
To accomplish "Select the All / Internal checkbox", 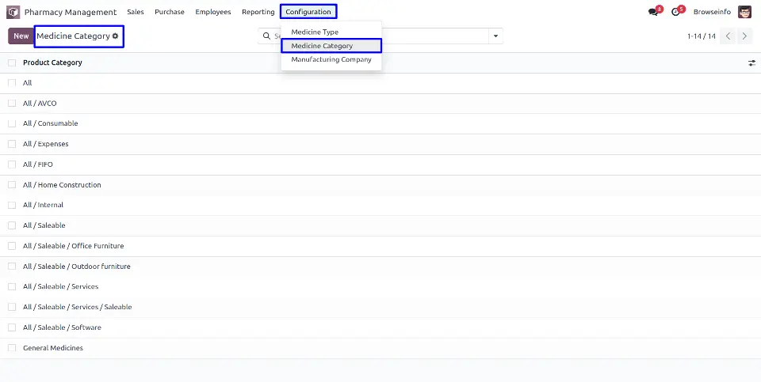I will 12,206.
